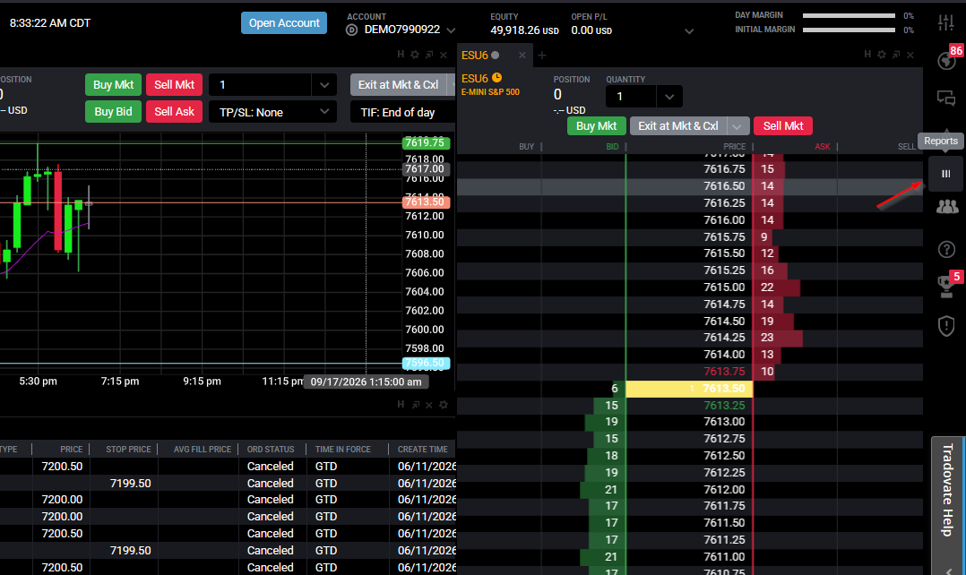Click the DOM price 7614.25 row
The height and width of the screenshot is (575, 966).
690,338
